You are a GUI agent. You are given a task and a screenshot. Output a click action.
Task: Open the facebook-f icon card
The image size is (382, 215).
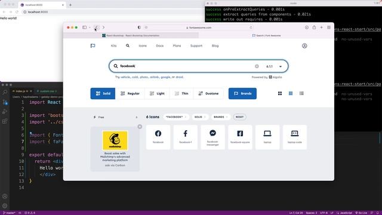(x=186, y=137)
